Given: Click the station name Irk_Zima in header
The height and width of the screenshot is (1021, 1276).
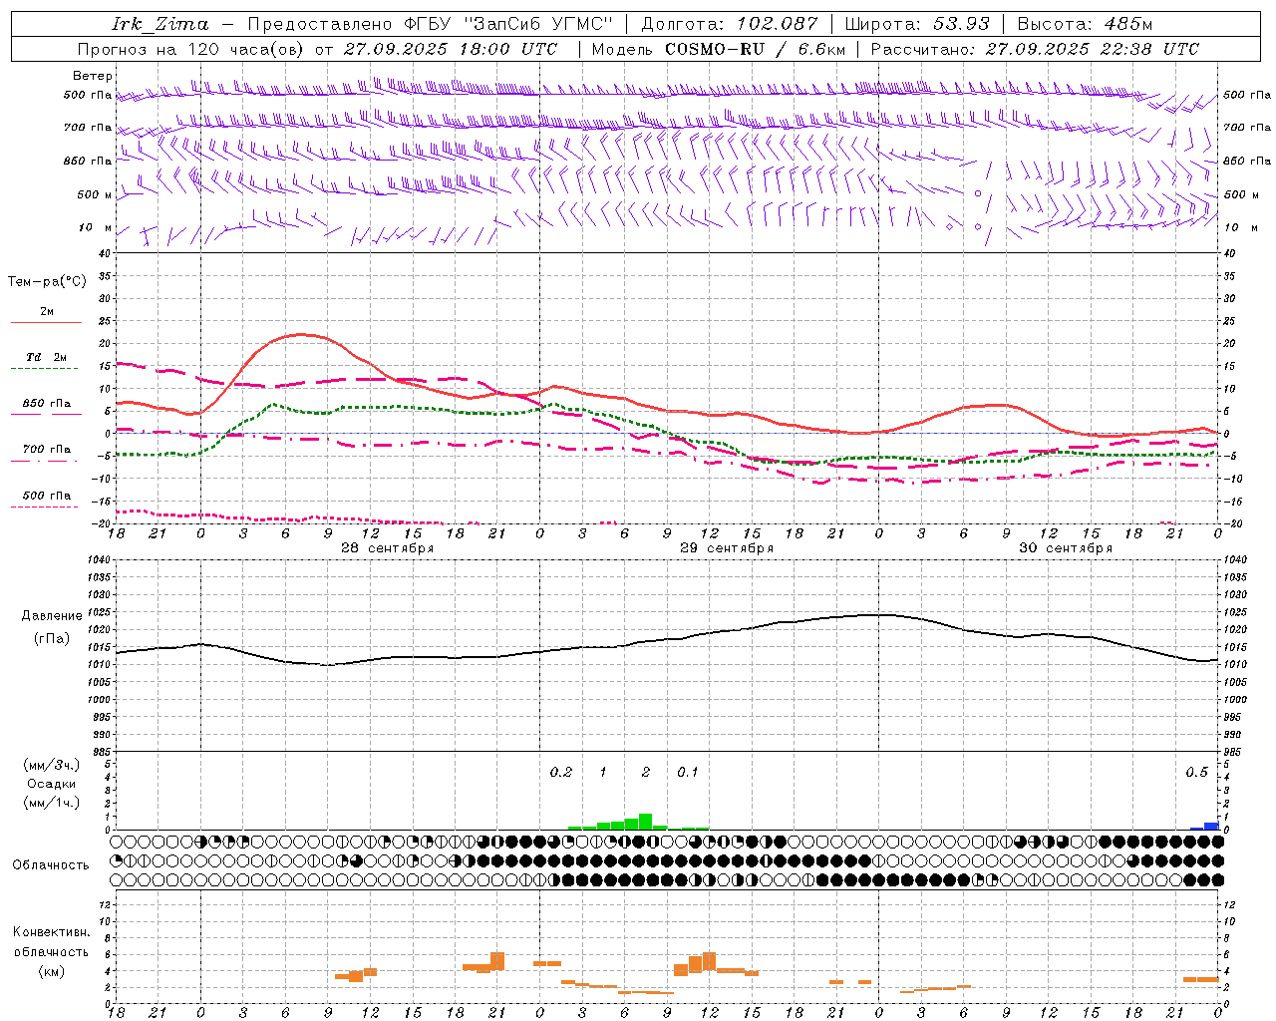Looking at the screenshot, I should pyautogui.click(x=160, y=24).
